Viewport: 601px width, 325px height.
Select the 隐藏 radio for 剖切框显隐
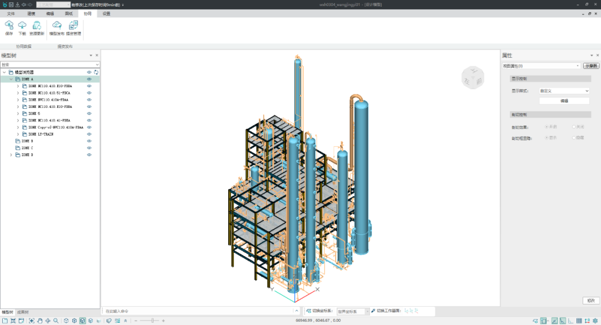(x=574, y=138)
